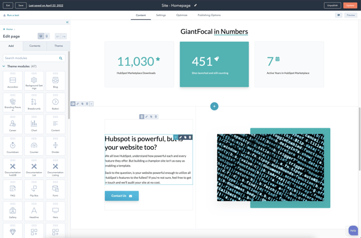Click the Unpublish button
The width and height of the screenshot is (361, 238).
click(332, 6)
